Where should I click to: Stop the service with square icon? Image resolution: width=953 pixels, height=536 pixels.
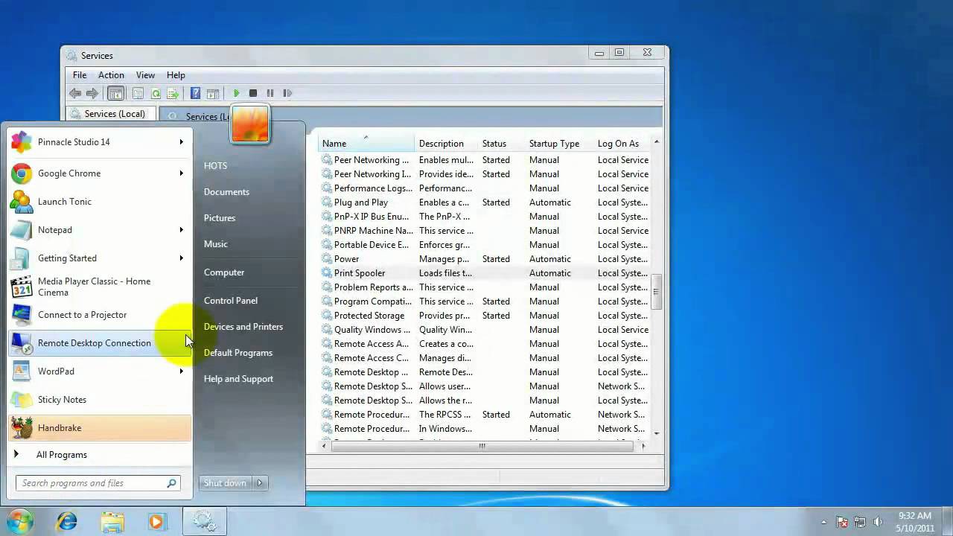253,93
